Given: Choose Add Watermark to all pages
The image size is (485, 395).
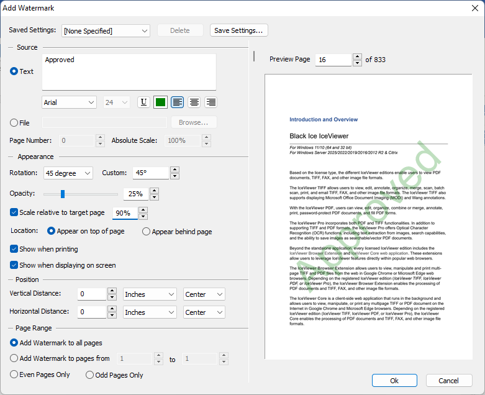Looking at the screenshot, I should [x=14, y=343].
